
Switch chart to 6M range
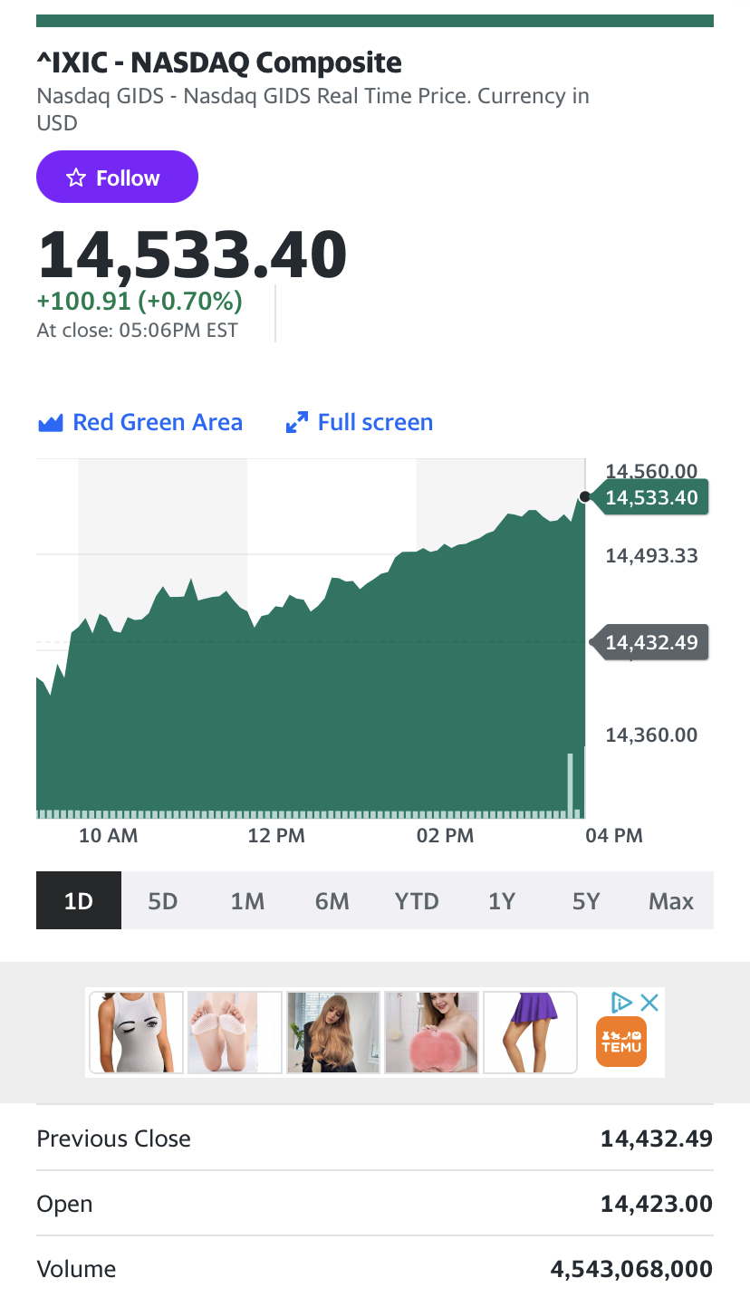coord(332,900)
